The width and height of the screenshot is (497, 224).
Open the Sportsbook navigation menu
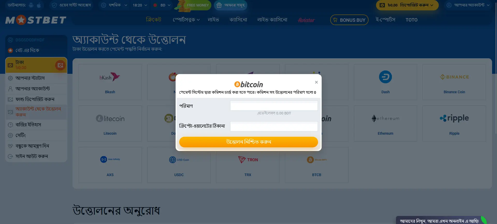[x=186, y=20]
